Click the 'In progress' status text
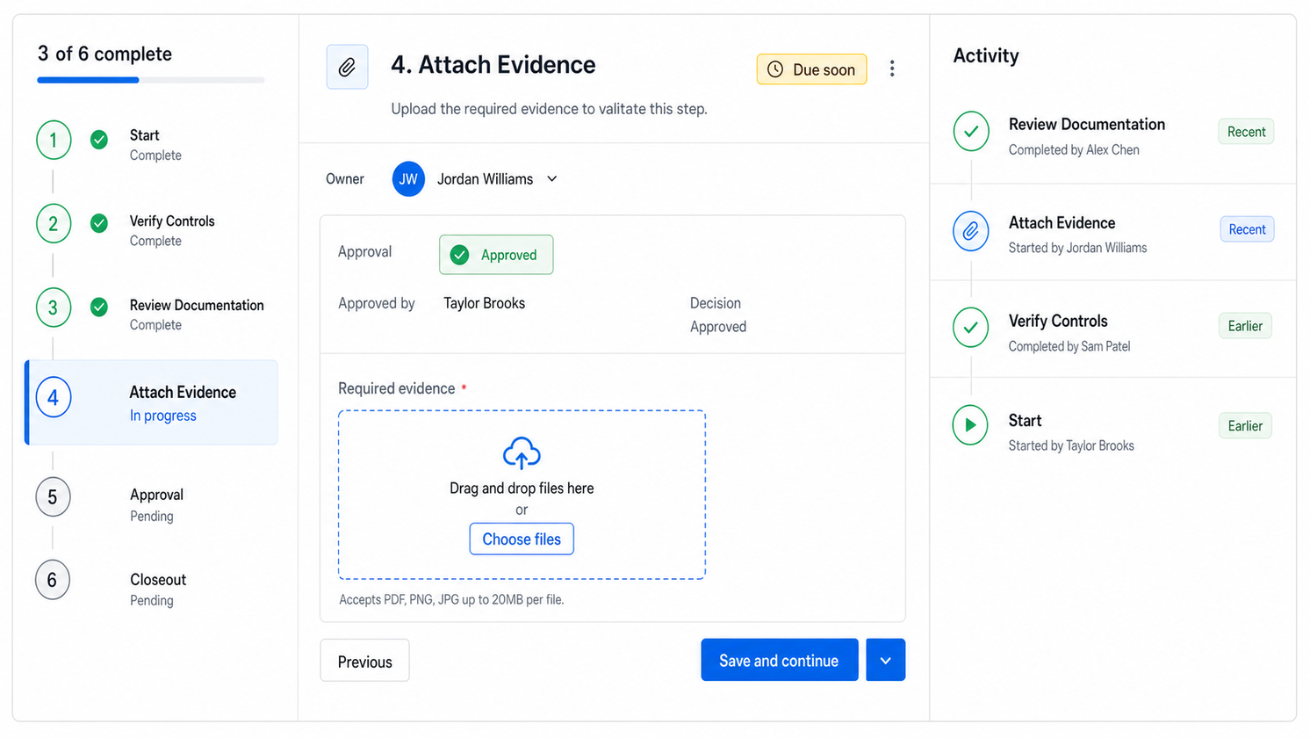 pos(163,416)
